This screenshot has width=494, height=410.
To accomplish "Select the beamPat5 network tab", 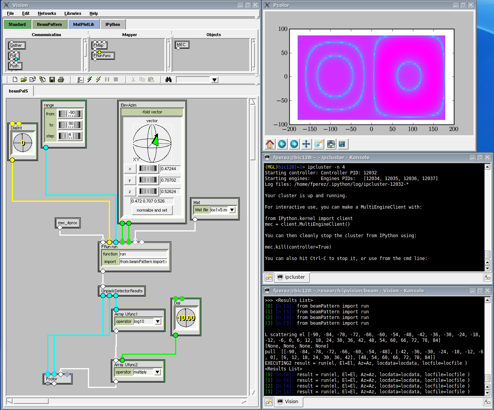I will [18, 91].
